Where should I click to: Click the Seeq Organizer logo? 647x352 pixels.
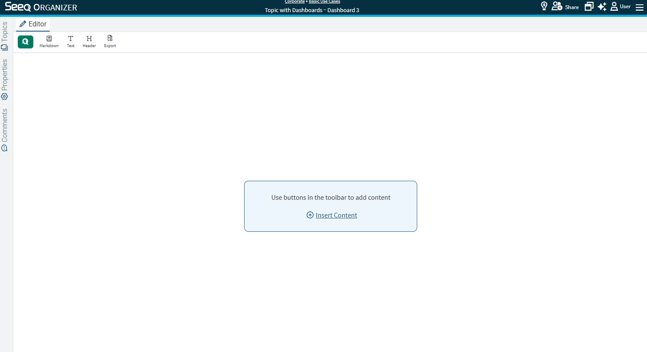(41, 7)
